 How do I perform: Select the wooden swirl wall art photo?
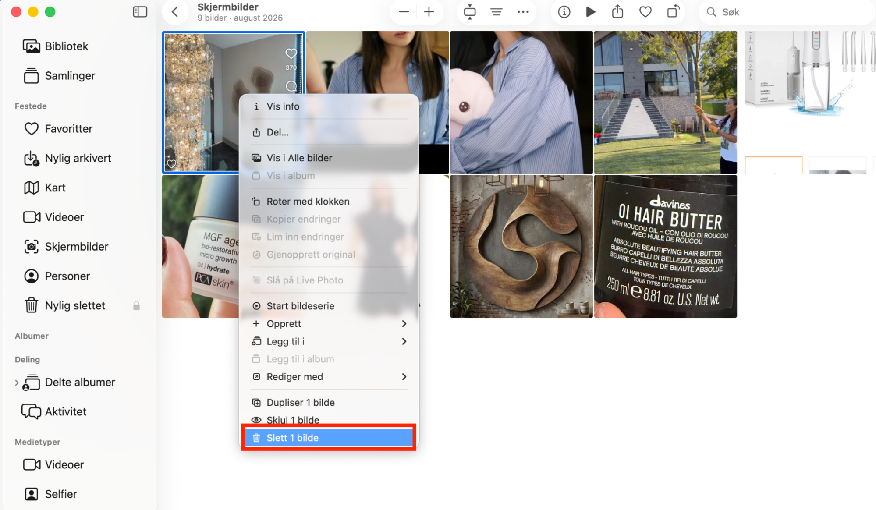(521, 246)
